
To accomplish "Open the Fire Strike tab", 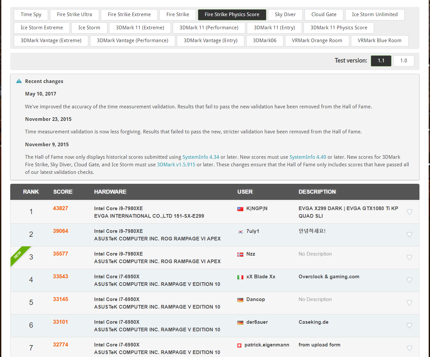I will (178, 14).
